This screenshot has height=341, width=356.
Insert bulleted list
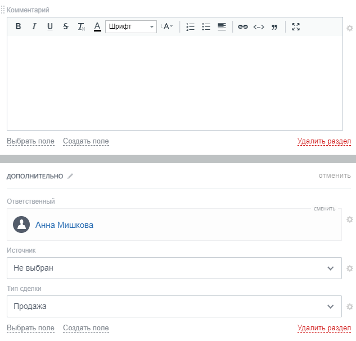[206, 26]
